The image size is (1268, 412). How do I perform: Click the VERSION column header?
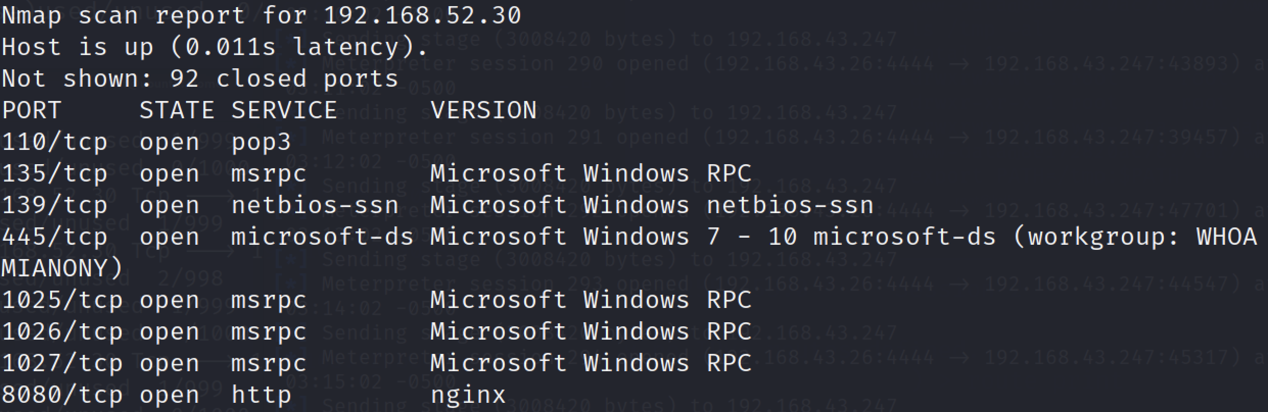(483, 110)
